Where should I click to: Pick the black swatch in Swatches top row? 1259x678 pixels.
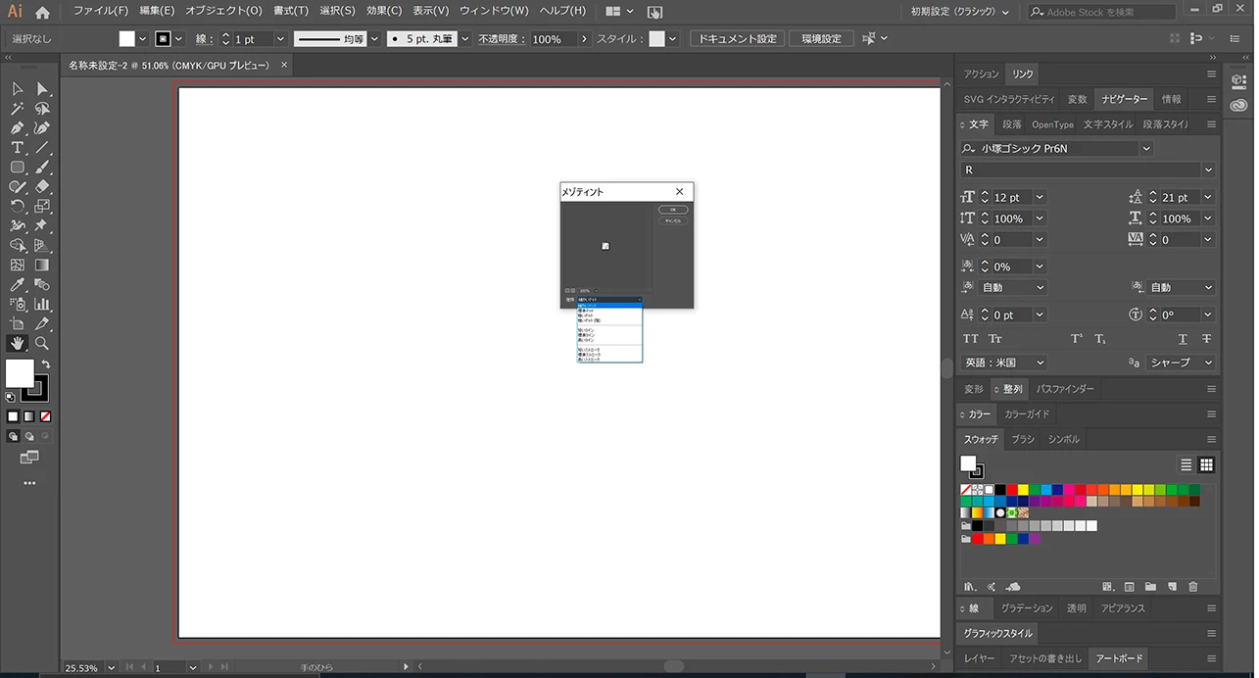point(1000,489)
